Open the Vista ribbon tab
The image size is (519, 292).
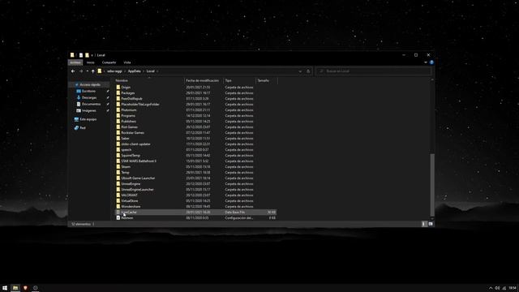point(127,62)
